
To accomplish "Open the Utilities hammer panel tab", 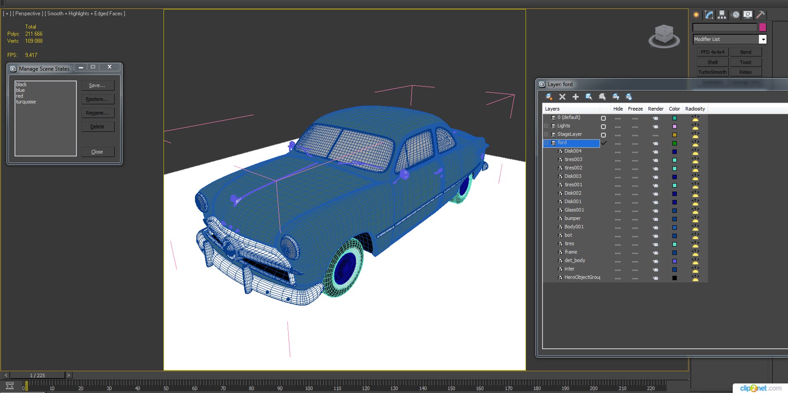I will click(761, 15).
